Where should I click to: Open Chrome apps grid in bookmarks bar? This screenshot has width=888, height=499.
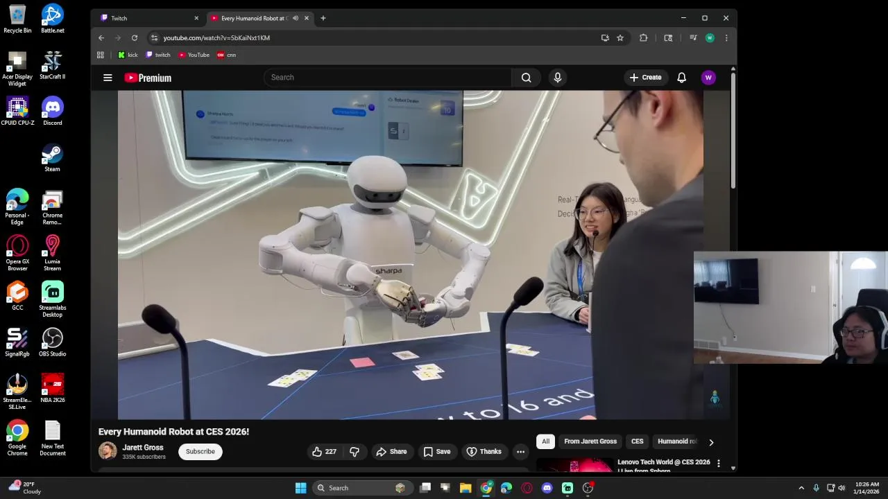tap(101, 55)
